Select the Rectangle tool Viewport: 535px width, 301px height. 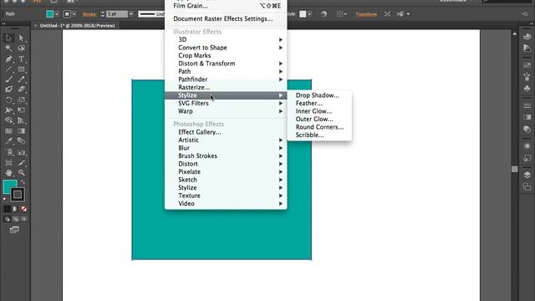pos(21,69)
